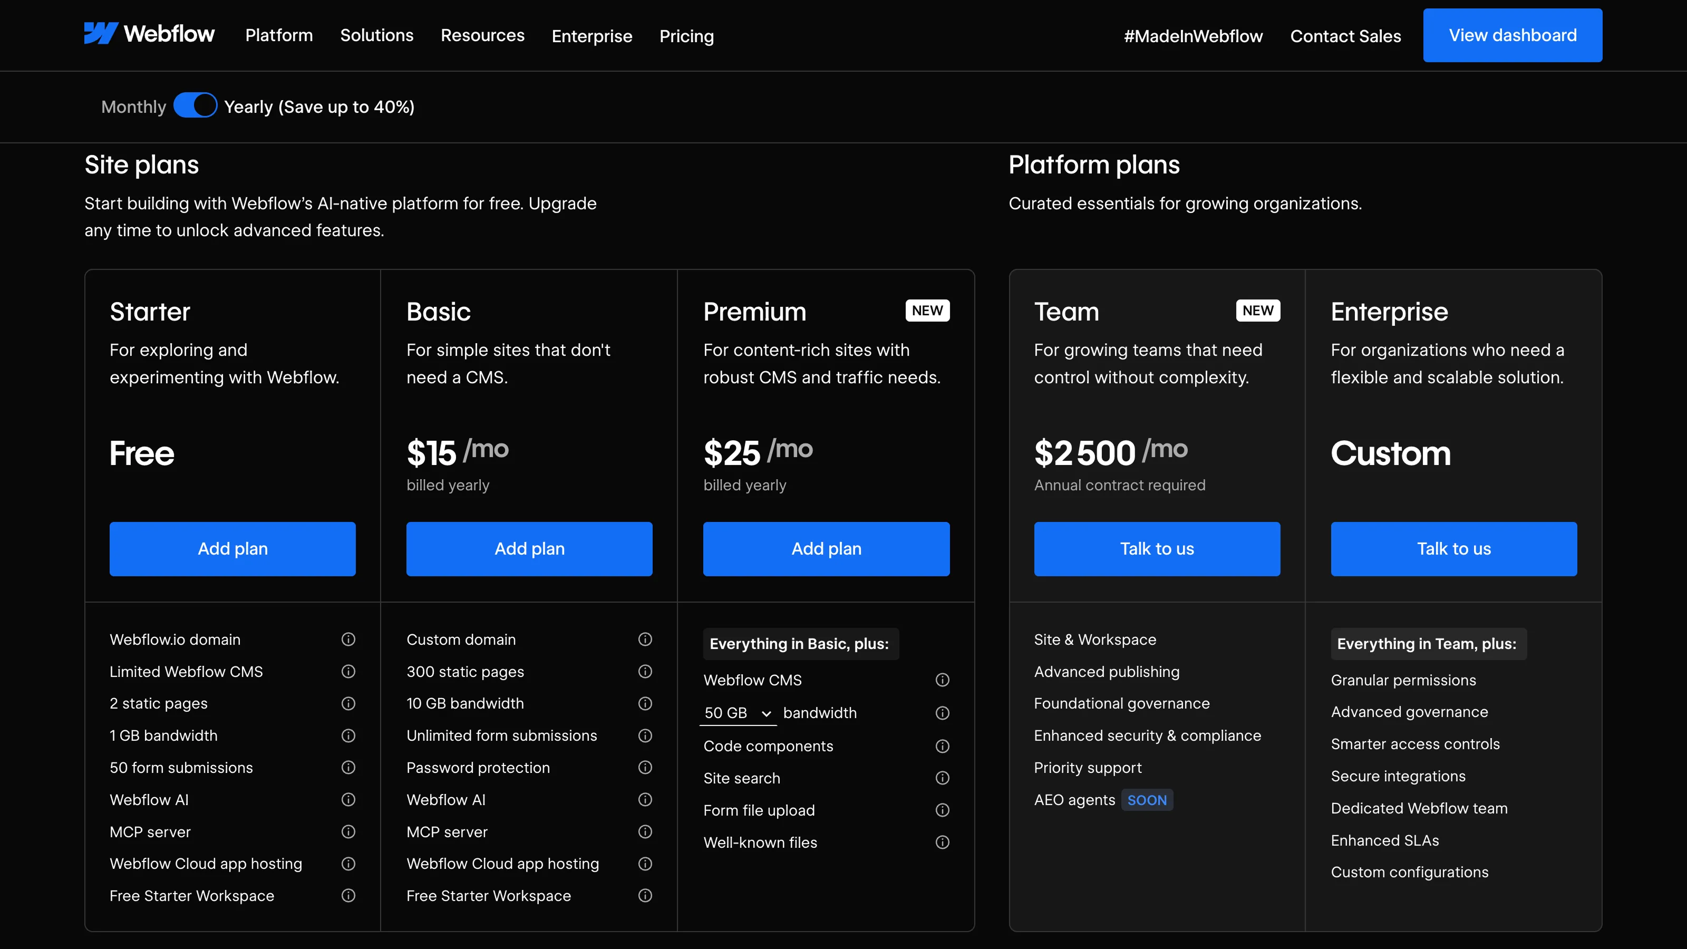This screenshot has width=1687, height=949.
Task: Open #MadeInWebflow link
Action: [x=1193, y=36]
